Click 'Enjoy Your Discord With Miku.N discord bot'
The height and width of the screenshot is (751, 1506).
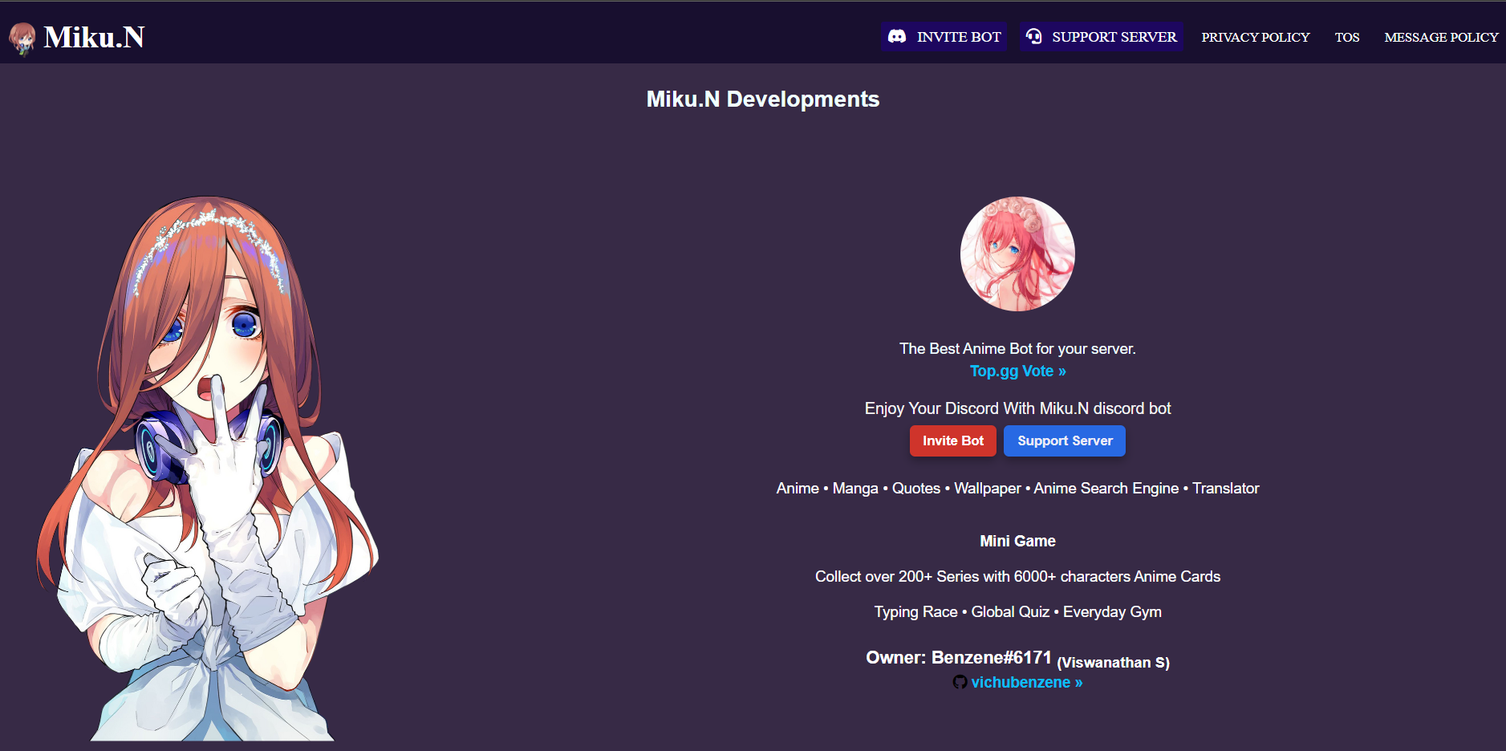[x=1017, y=408]
